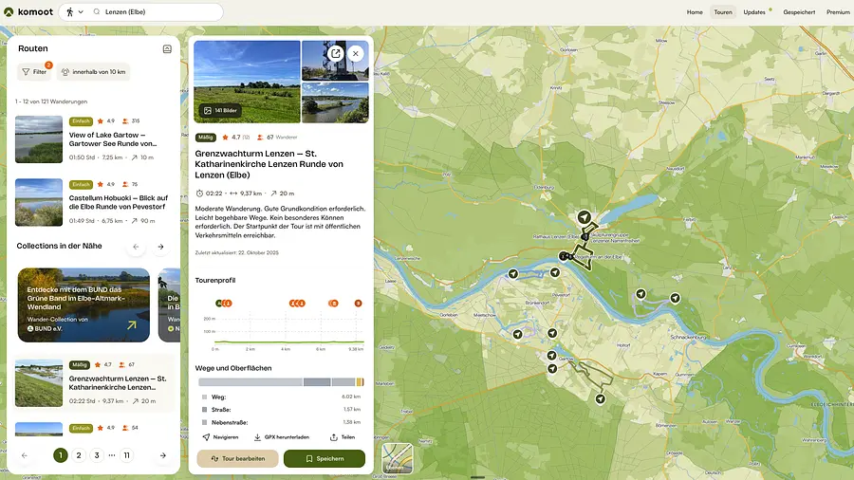
Task: Open the tour in a new window
Action: 335,54
